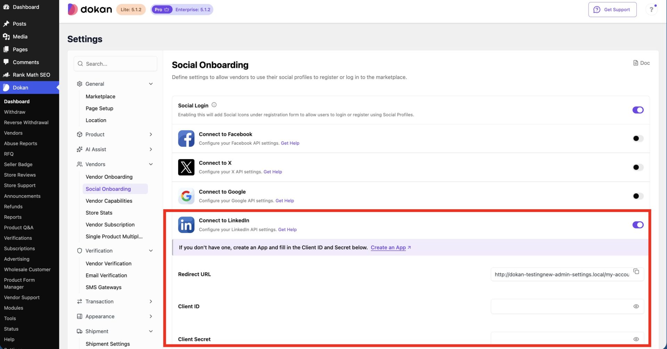Click the Posts pin icon in sidebar
Image resolution: width=667 pixels, height=349 pixels.
pos(6,24)
